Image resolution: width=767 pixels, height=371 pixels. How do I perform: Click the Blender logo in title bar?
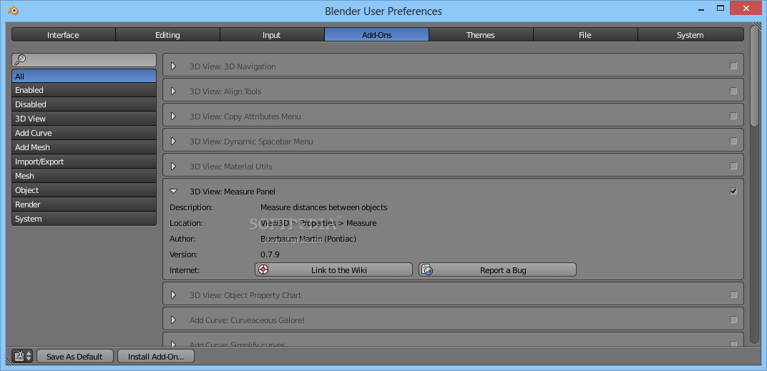(x=14, y=10)
